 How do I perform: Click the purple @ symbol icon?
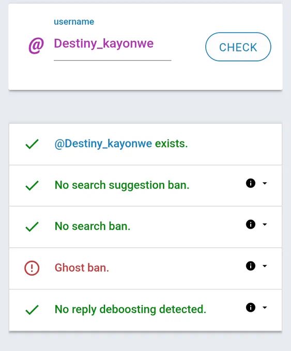click(36, 45)
